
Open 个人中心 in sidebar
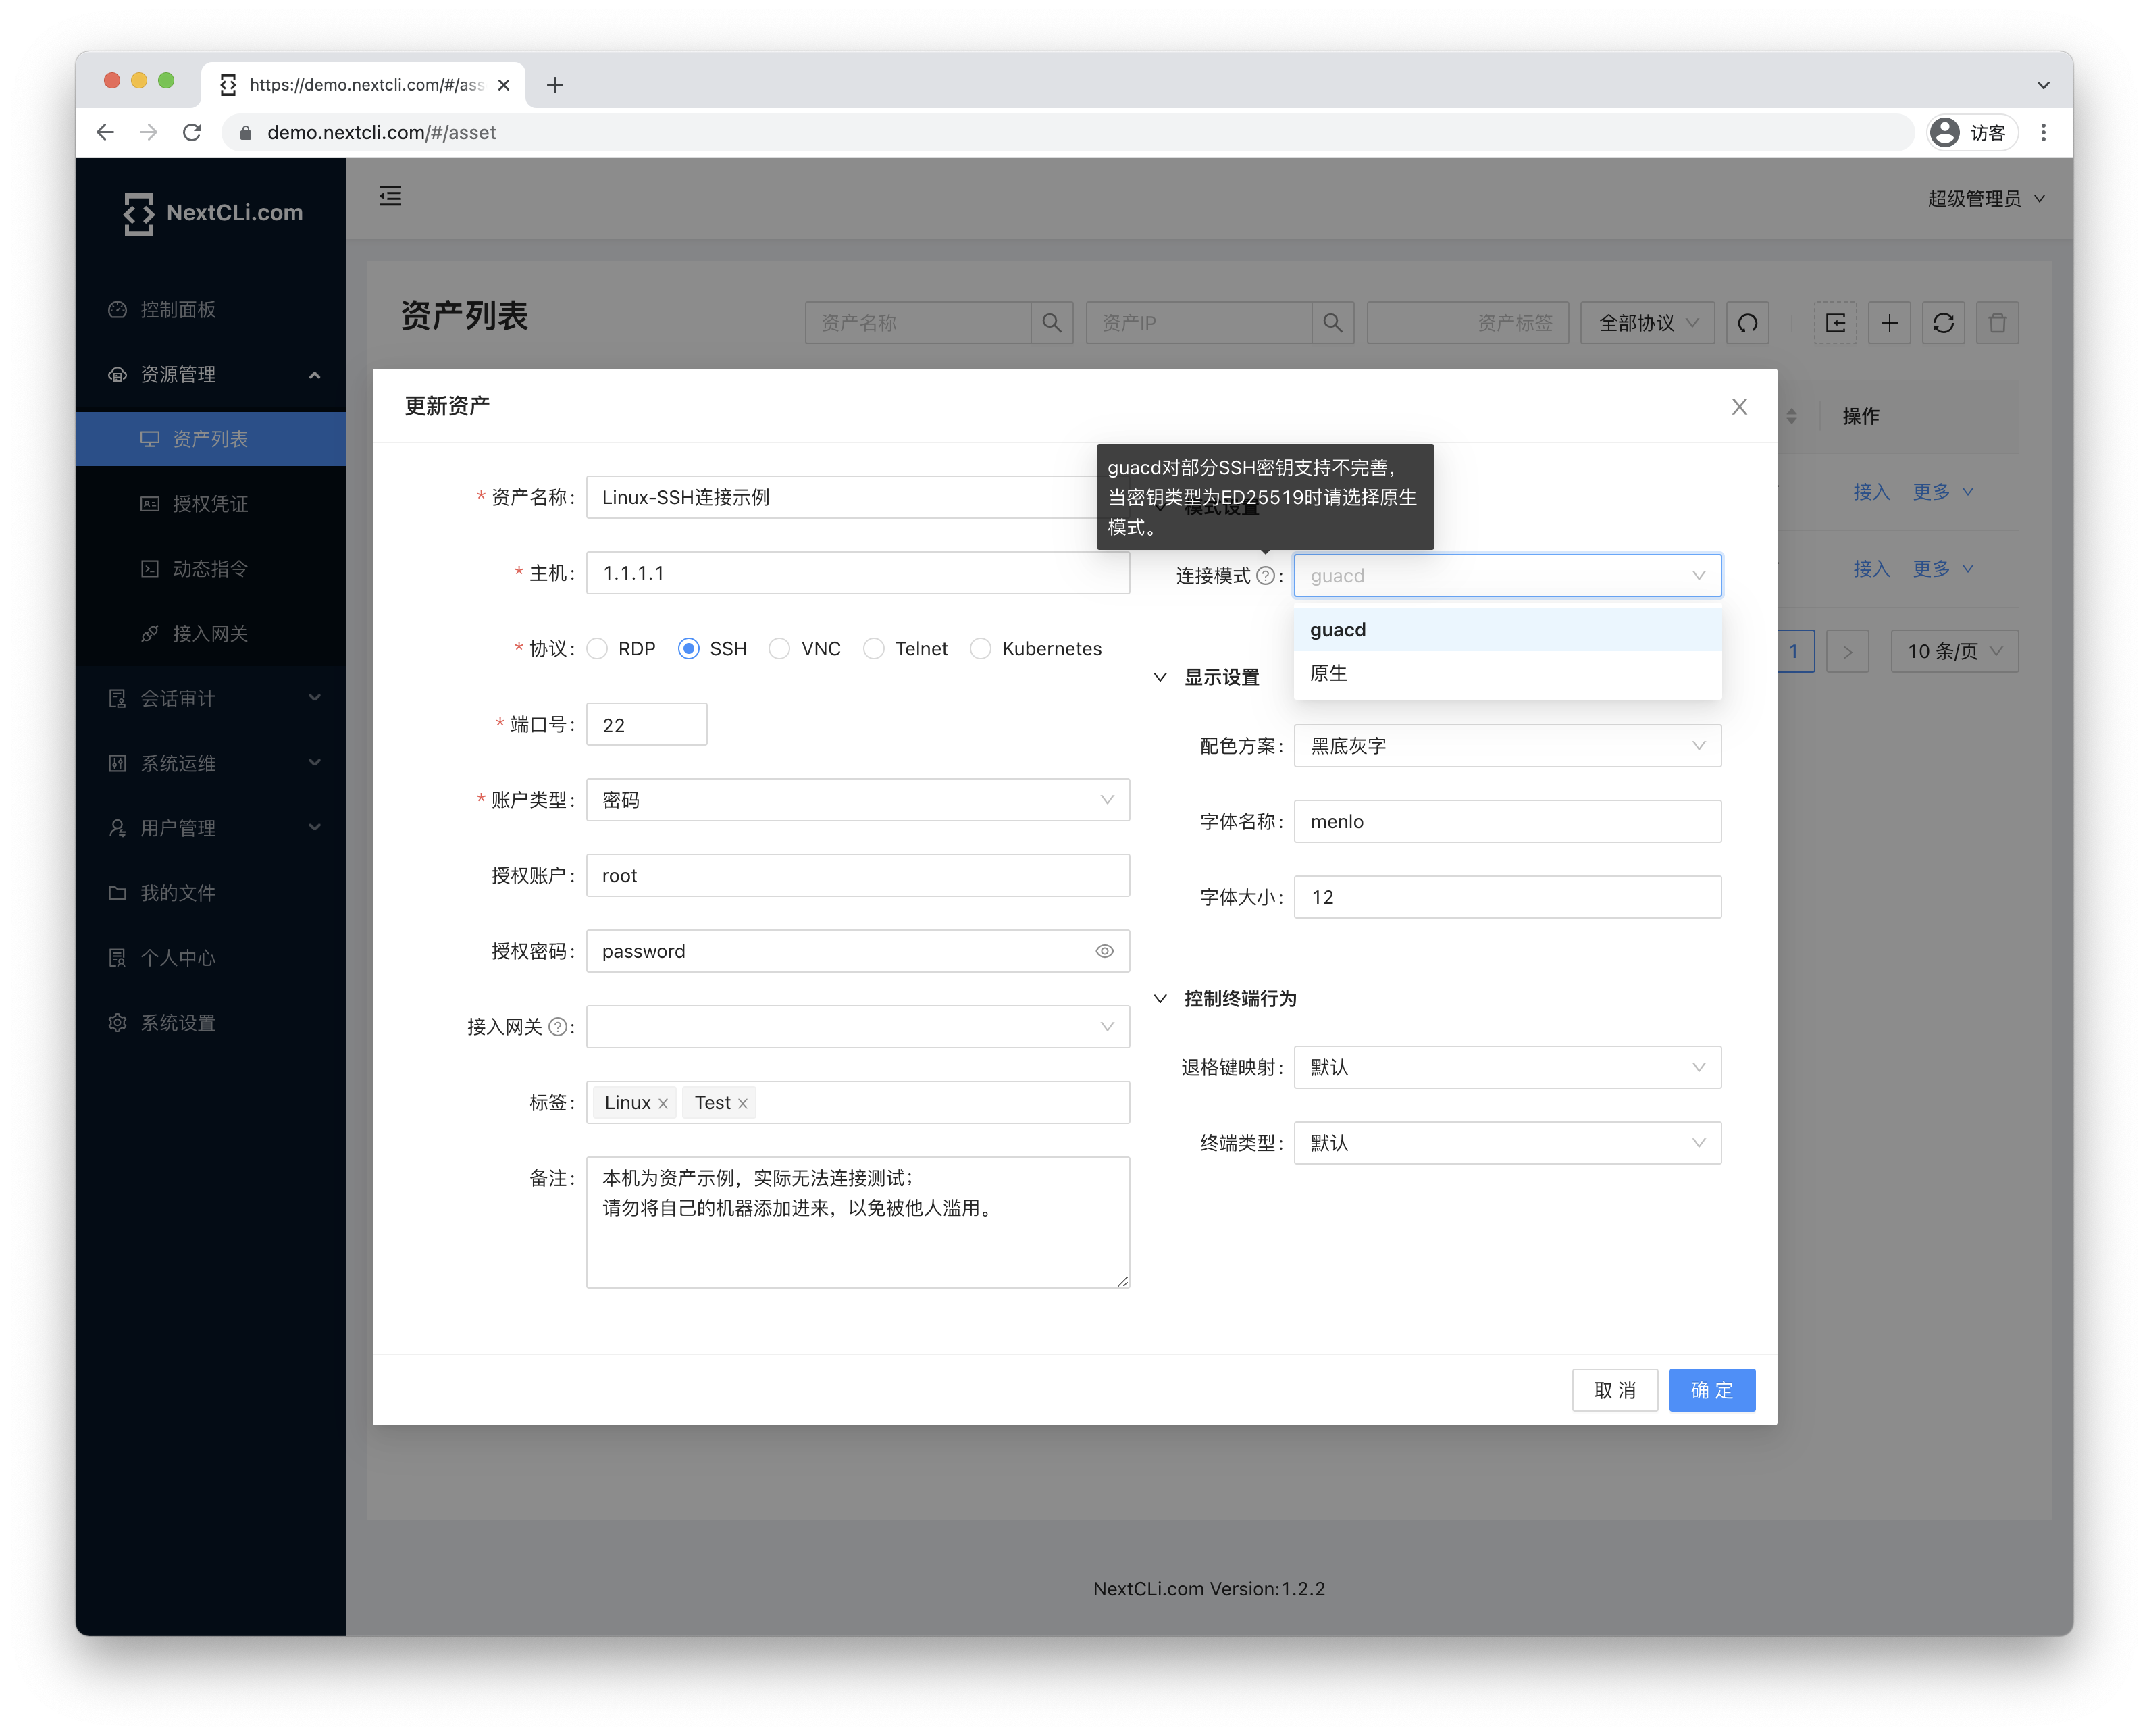point(211,958)
